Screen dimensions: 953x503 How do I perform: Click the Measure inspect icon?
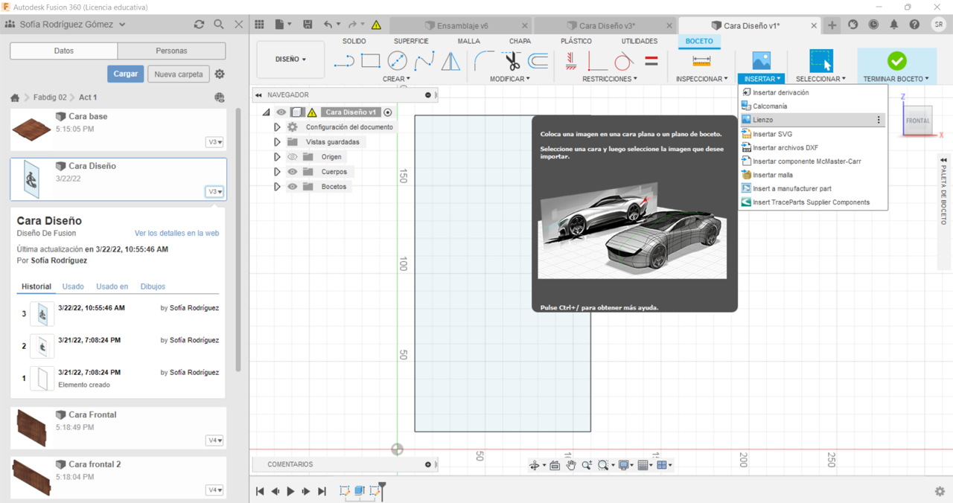click(701, 61)
